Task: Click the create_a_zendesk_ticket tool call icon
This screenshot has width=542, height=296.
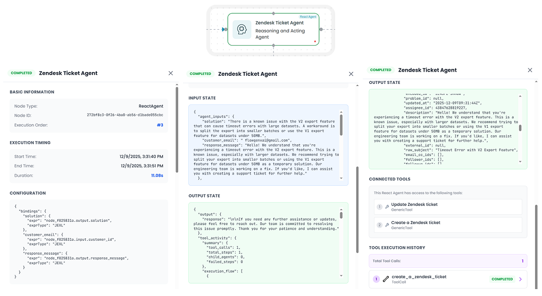Action: (x=386, y=279)
